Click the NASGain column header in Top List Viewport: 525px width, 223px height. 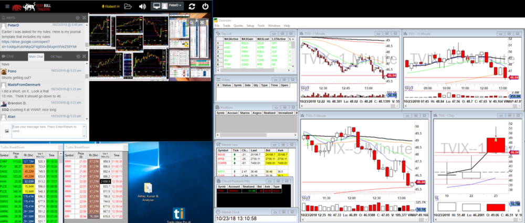click(x=248, y=39)
